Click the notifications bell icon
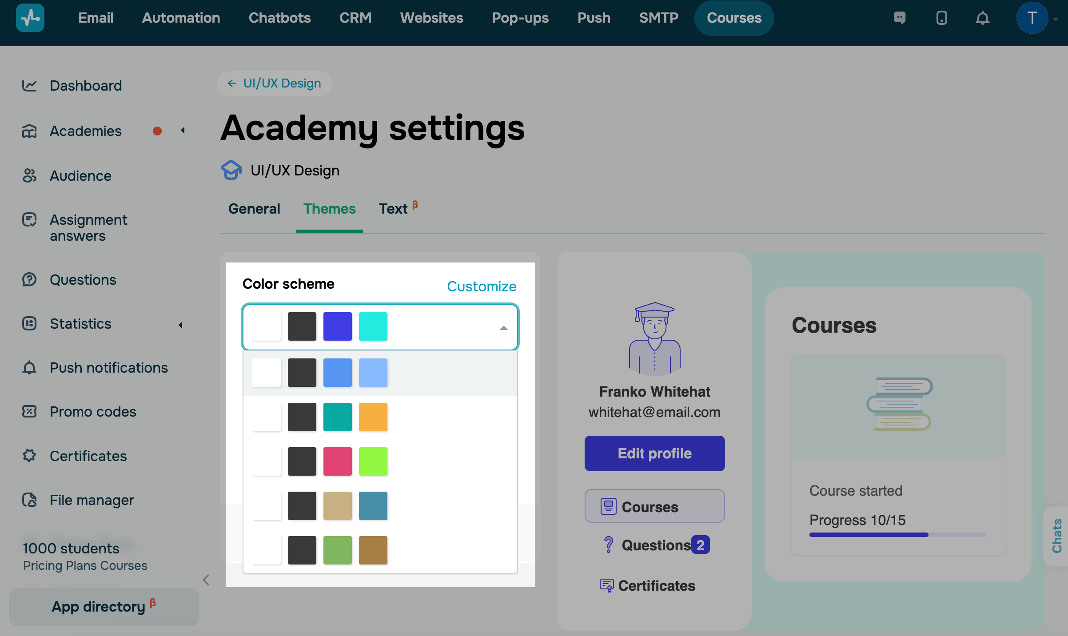 pyautogui.click(x=982, y=18)
